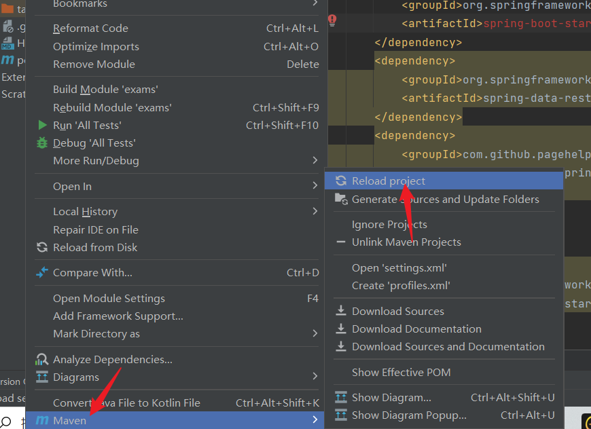The image size is (591, 429).
Task: Click the com.github.pagehelp groupId text
Action: (526, 154)
